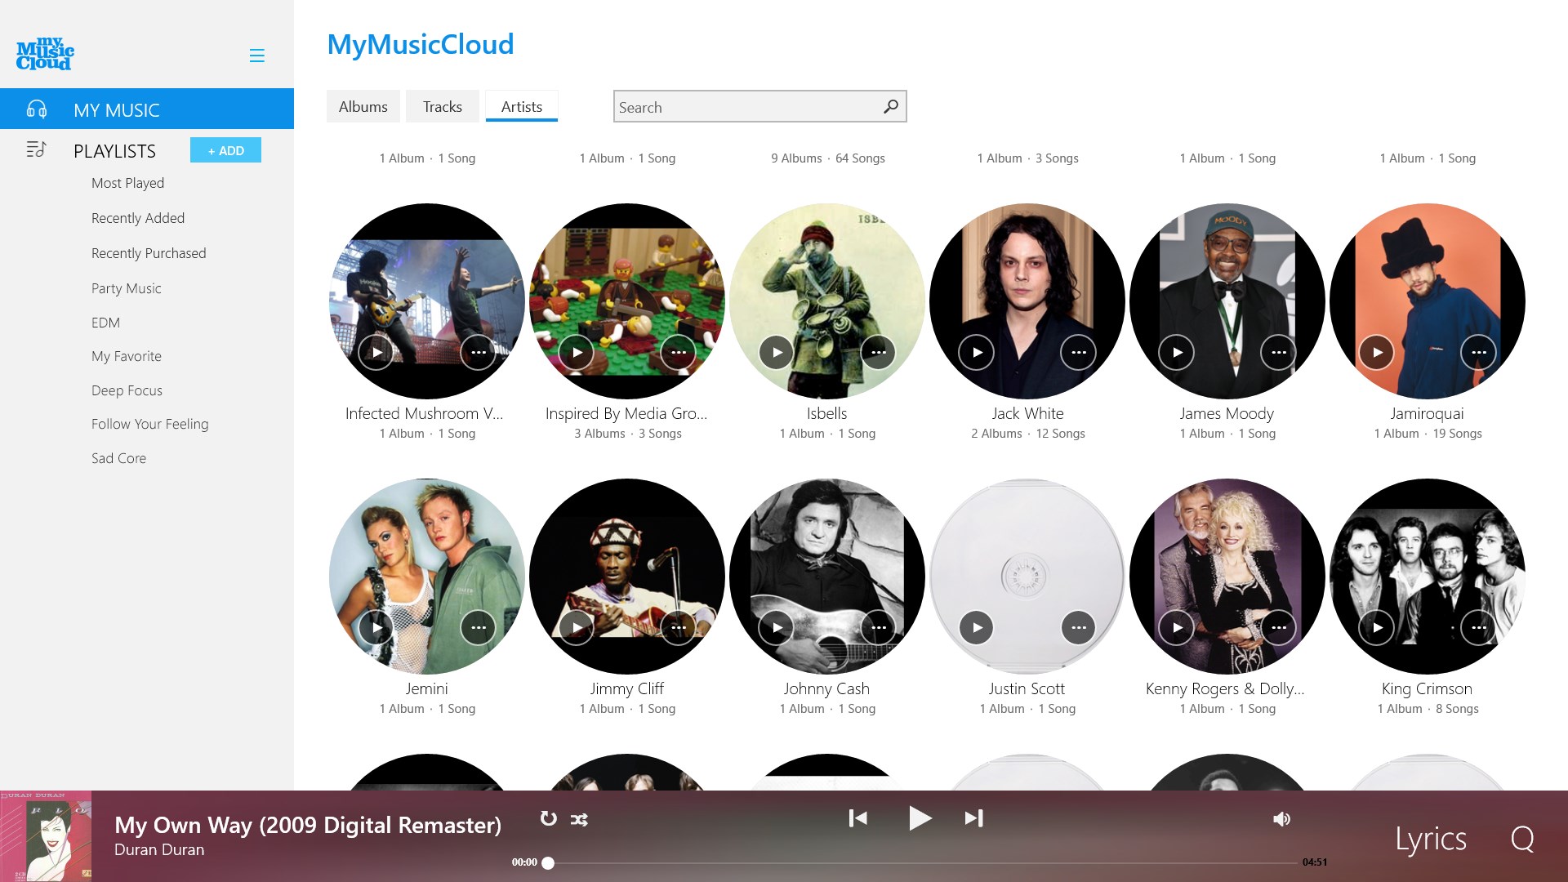Screen dimensions: 1568x882
Task: Open more options for Justin Scott
Action: [1079, 627]
